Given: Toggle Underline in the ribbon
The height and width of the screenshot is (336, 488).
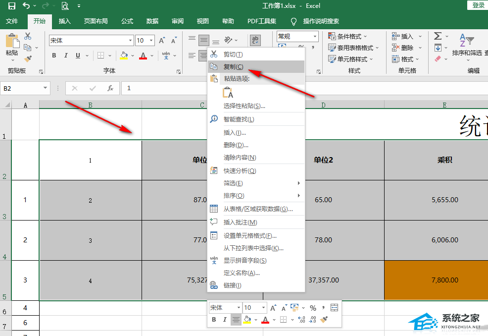Looking at the screenshot, I should 78,56.
